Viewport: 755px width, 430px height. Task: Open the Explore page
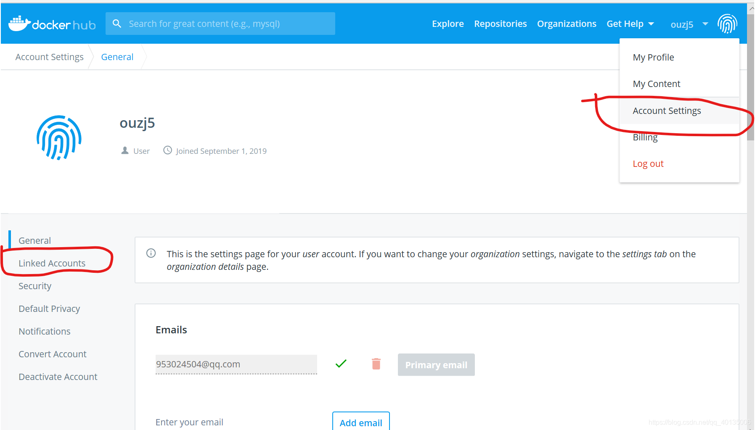(448, 24)
